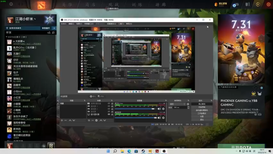Click the 桌面音频 volume slider

click(x=135, y=118)
